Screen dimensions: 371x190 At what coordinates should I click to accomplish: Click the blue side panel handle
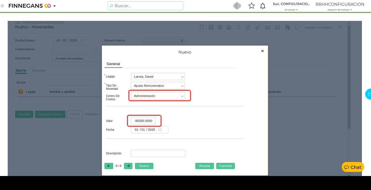coord(368,94)
